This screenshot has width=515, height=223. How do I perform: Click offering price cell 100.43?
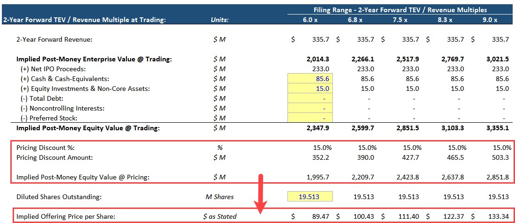point(364,217)
